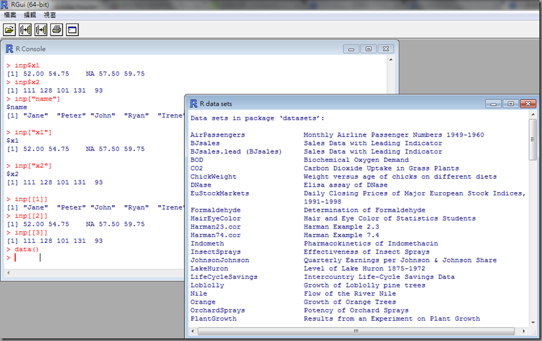Click the 'Harman74.cor' data set name
542x341 pixels.
[x=215, y=235]
